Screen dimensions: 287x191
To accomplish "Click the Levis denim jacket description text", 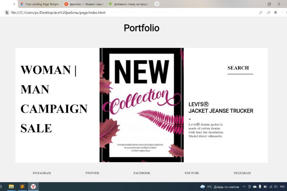I will click(x=206, y=131).
